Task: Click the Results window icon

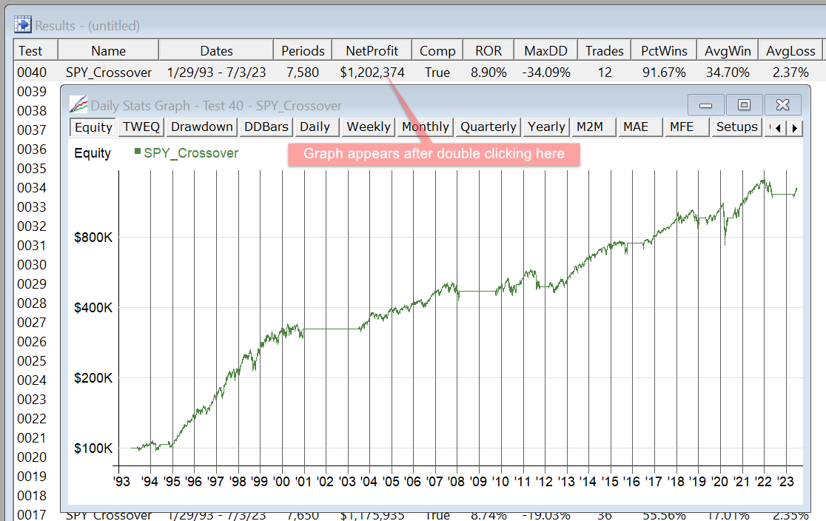Action: click(x=22, y=25)
